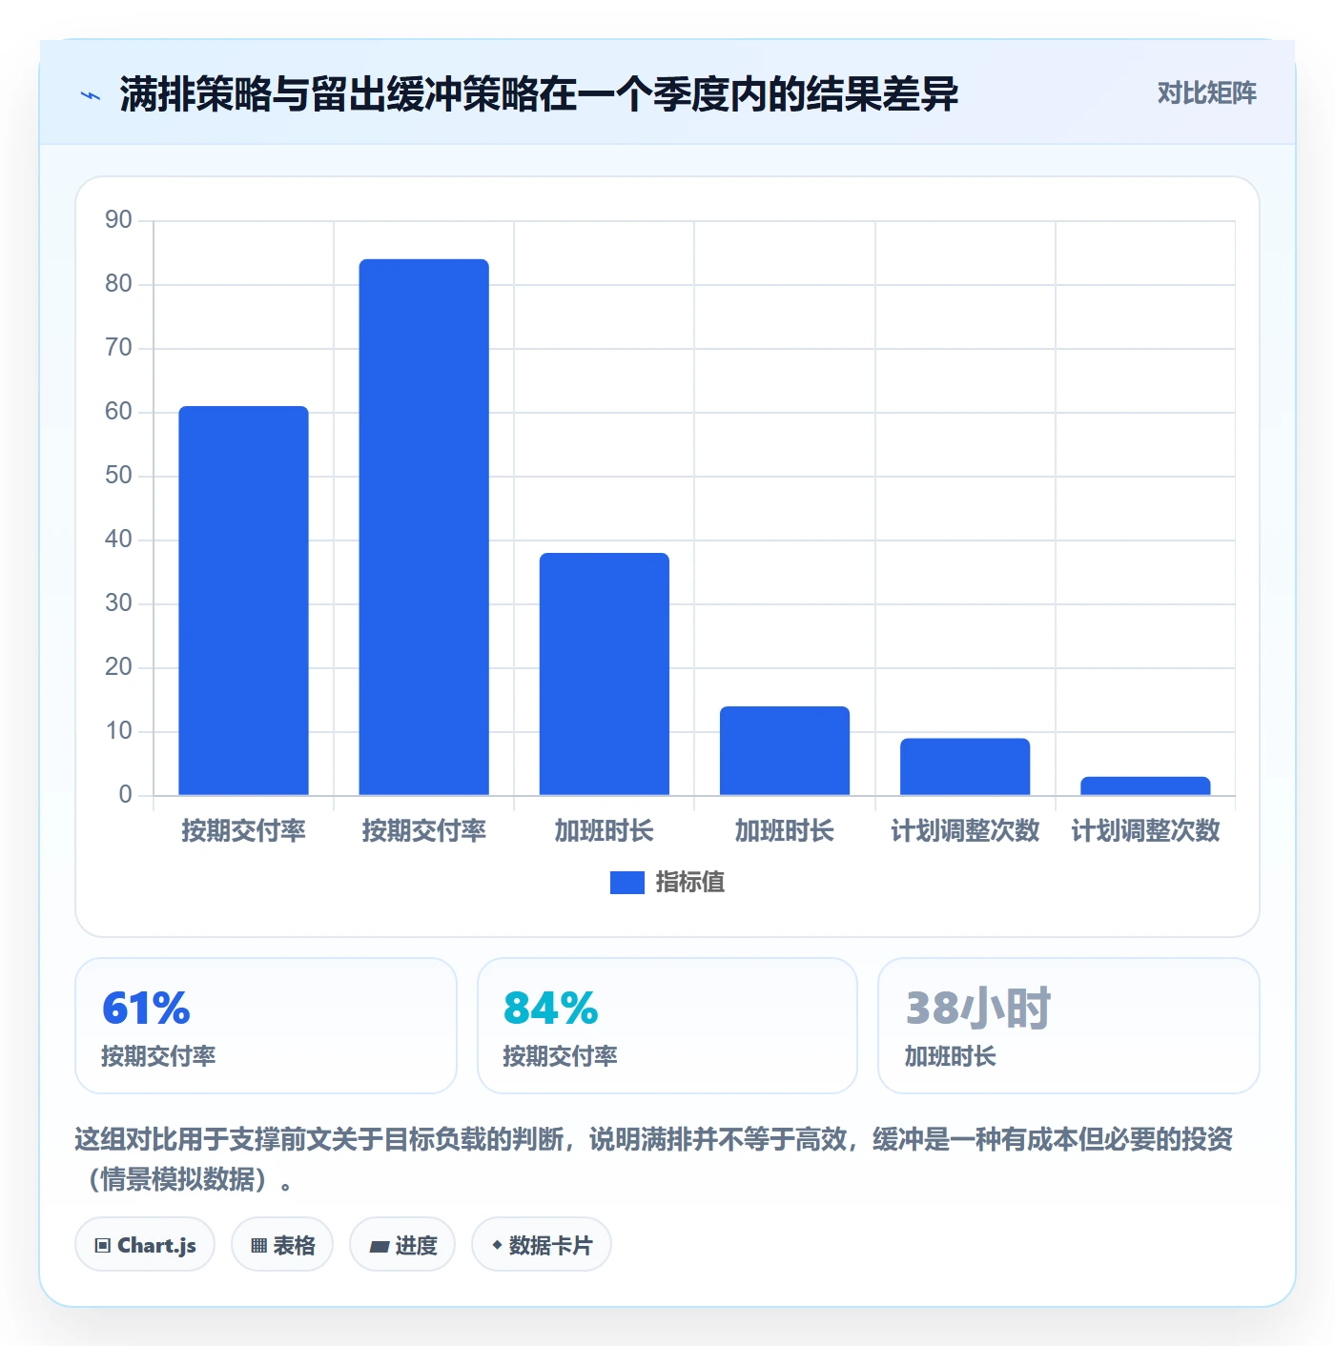The image size is (1335, 1346).
Task: Click the 表格 tag chip
Action: tap(282, 1245)
